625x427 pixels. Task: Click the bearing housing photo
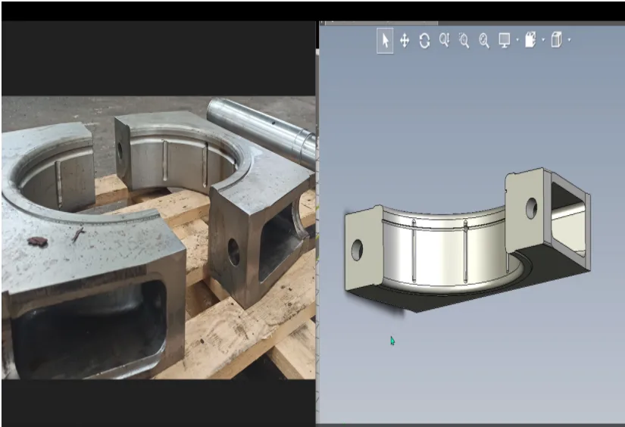[x=158, y=238]
